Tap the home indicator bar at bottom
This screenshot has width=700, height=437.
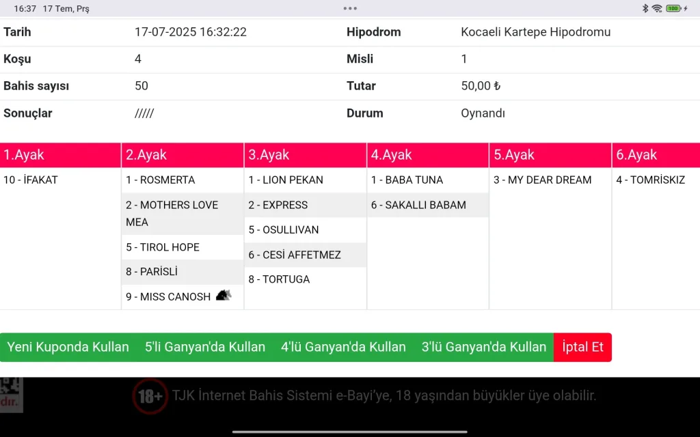[x=350, y=432]
